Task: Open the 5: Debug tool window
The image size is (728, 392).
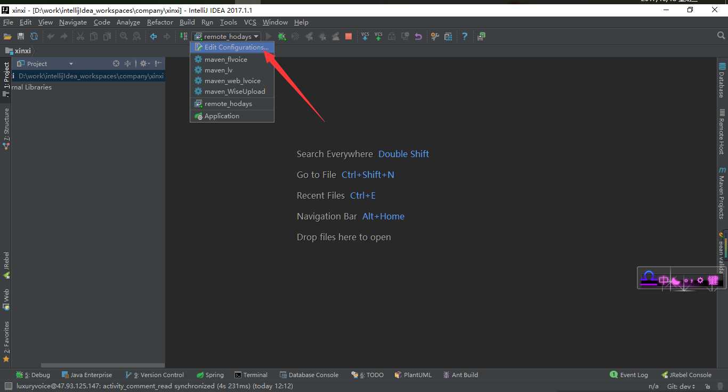Action: click(x=33, y=375)
